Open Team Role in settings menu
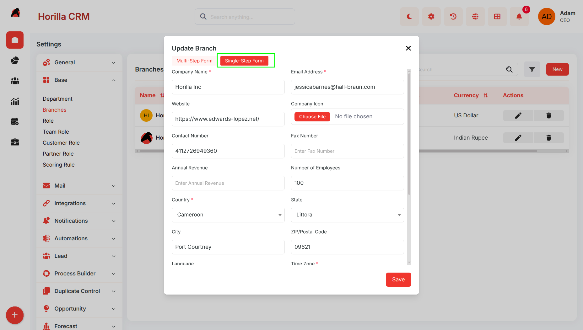 tap(56, 132)
